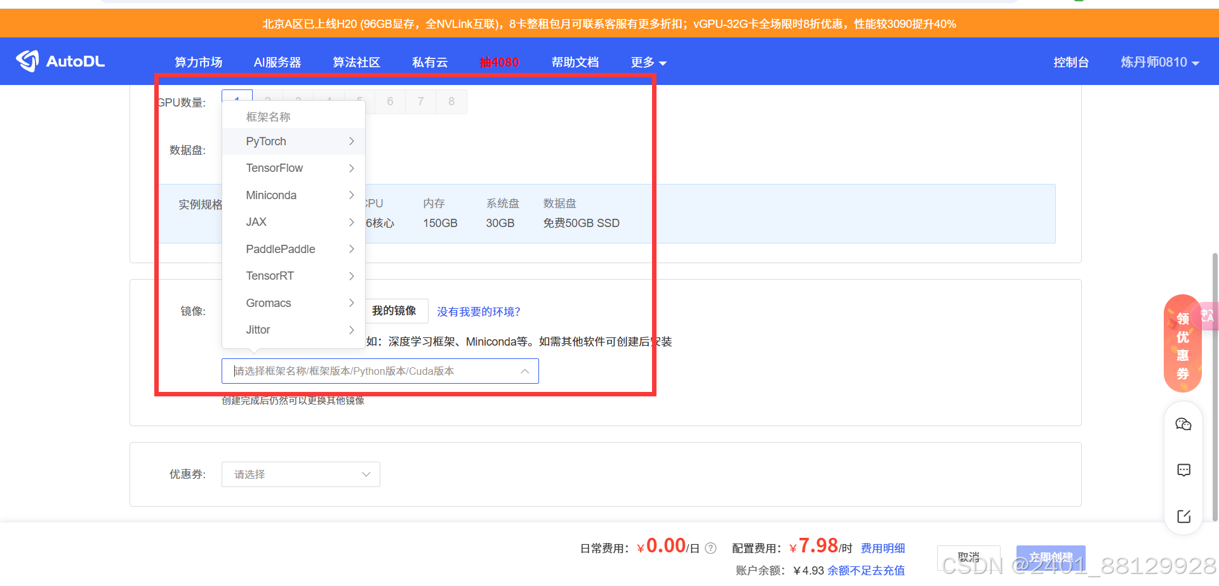Open 费用明细 cost details link
Screen dimensions: 1219x586
tap(883, 548)
